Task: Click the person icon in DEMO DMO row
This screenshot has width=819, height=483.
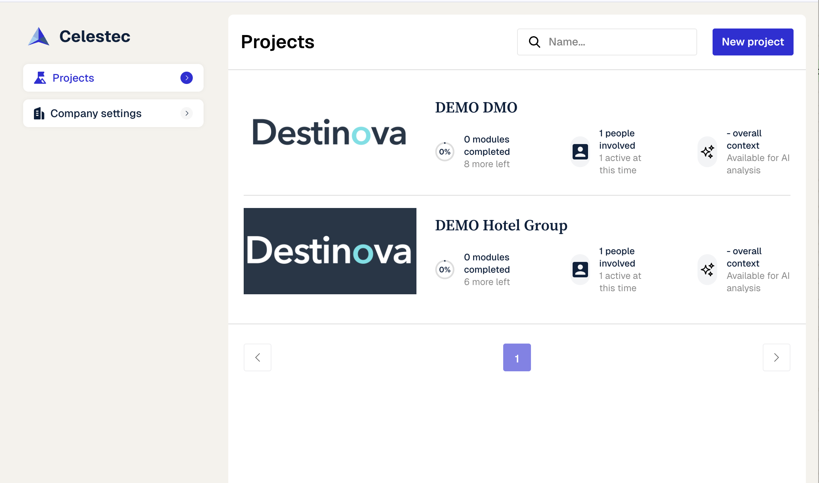Action: pyautogui.click(x=580, y=152)
